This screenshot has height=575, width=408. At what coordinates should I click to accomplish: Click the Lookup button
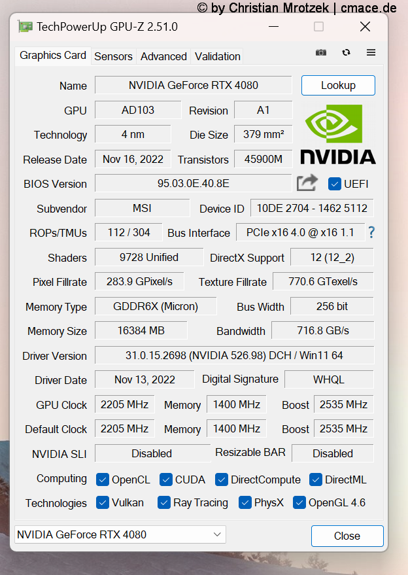(338, 86)
